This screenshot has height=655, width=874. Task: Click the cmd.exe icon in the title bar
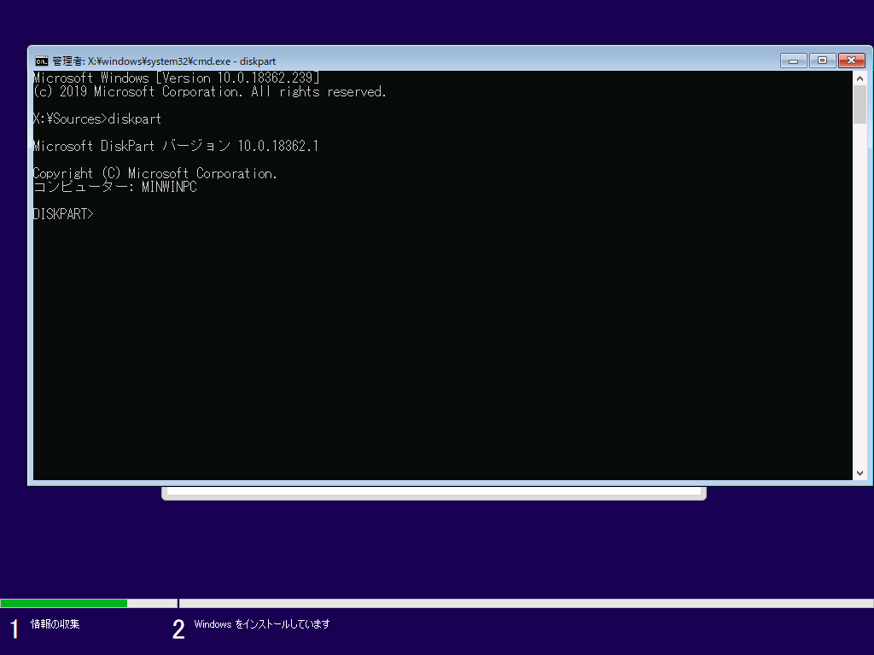[41, 61]
